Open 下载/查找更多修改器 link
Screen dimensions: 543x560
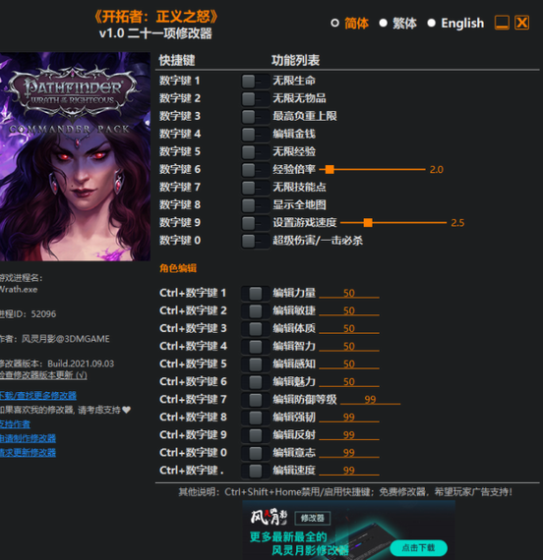click(38, 395)
